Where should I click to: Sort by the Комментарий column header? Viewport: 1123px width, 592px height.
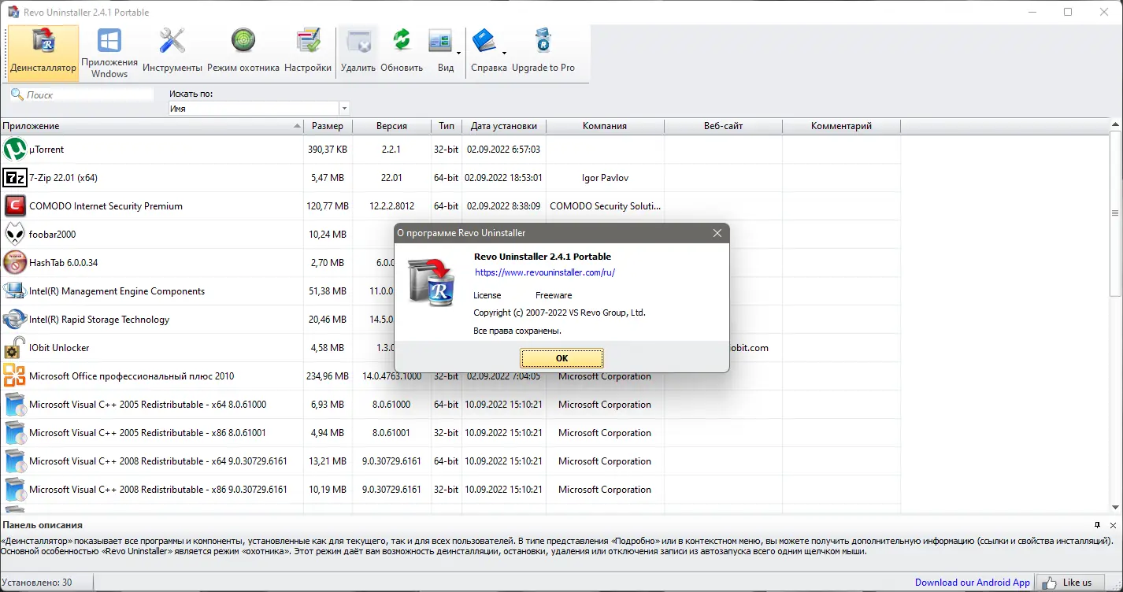(x=842, y=126)
